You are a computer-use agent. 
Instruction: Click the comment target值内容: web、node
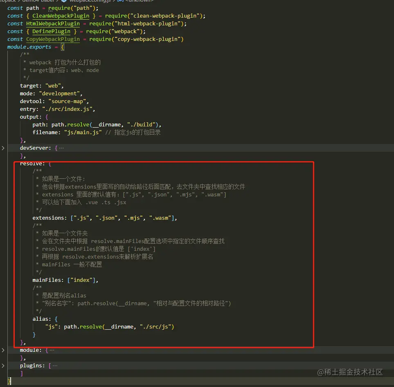coord(64,70)
